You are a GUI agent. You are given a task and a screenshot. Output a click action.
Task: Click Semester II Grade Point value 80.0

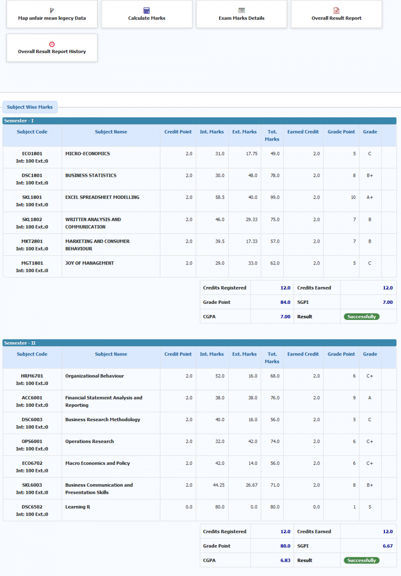coord(285,546)
